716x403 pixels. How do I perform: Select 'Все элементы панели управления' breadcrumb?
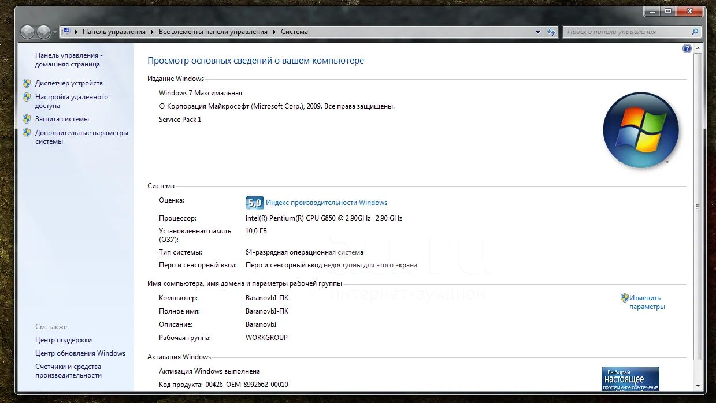pos(213,32)
